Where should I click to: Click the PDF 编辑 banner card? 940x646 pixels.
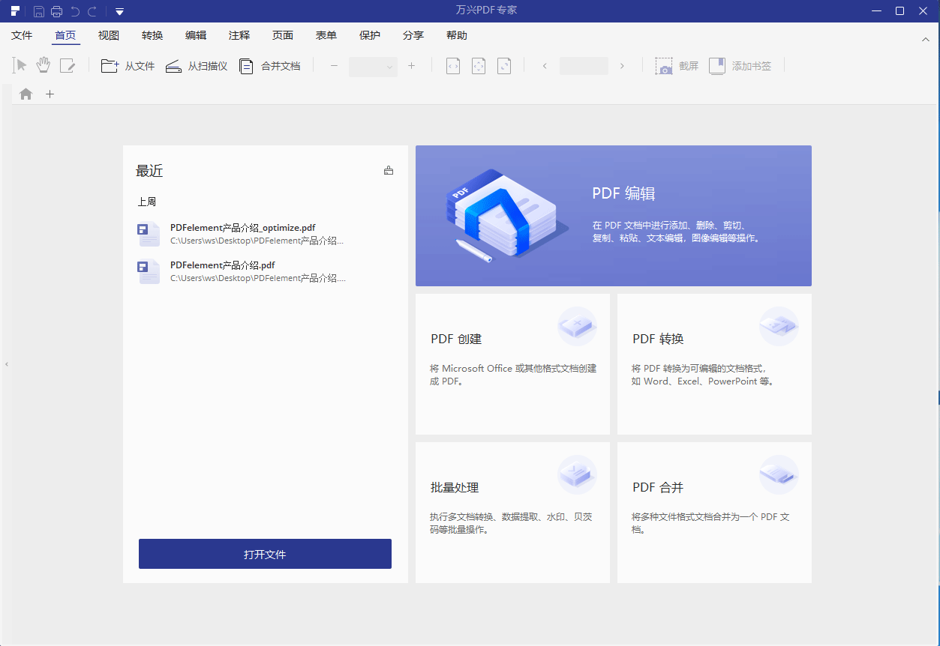pyautogui.click(x=613, y=216)
